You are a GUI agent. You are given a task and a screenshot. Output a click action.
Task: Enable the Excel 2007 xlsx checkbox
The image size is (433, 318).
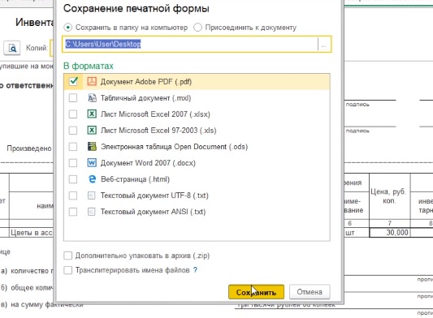(73, 114)
